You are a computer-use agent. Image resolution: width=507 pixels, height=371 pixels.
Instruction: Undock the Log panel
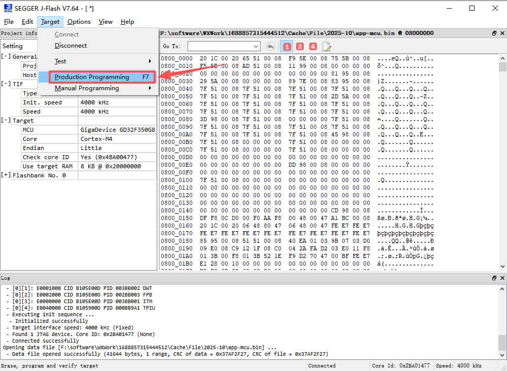(x=494, y=278)
